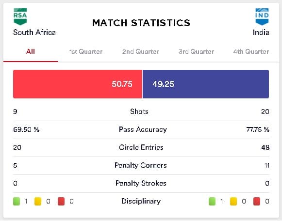
Task: Click South Africa's yellow card icon
Action: click(x=38, y=201)
